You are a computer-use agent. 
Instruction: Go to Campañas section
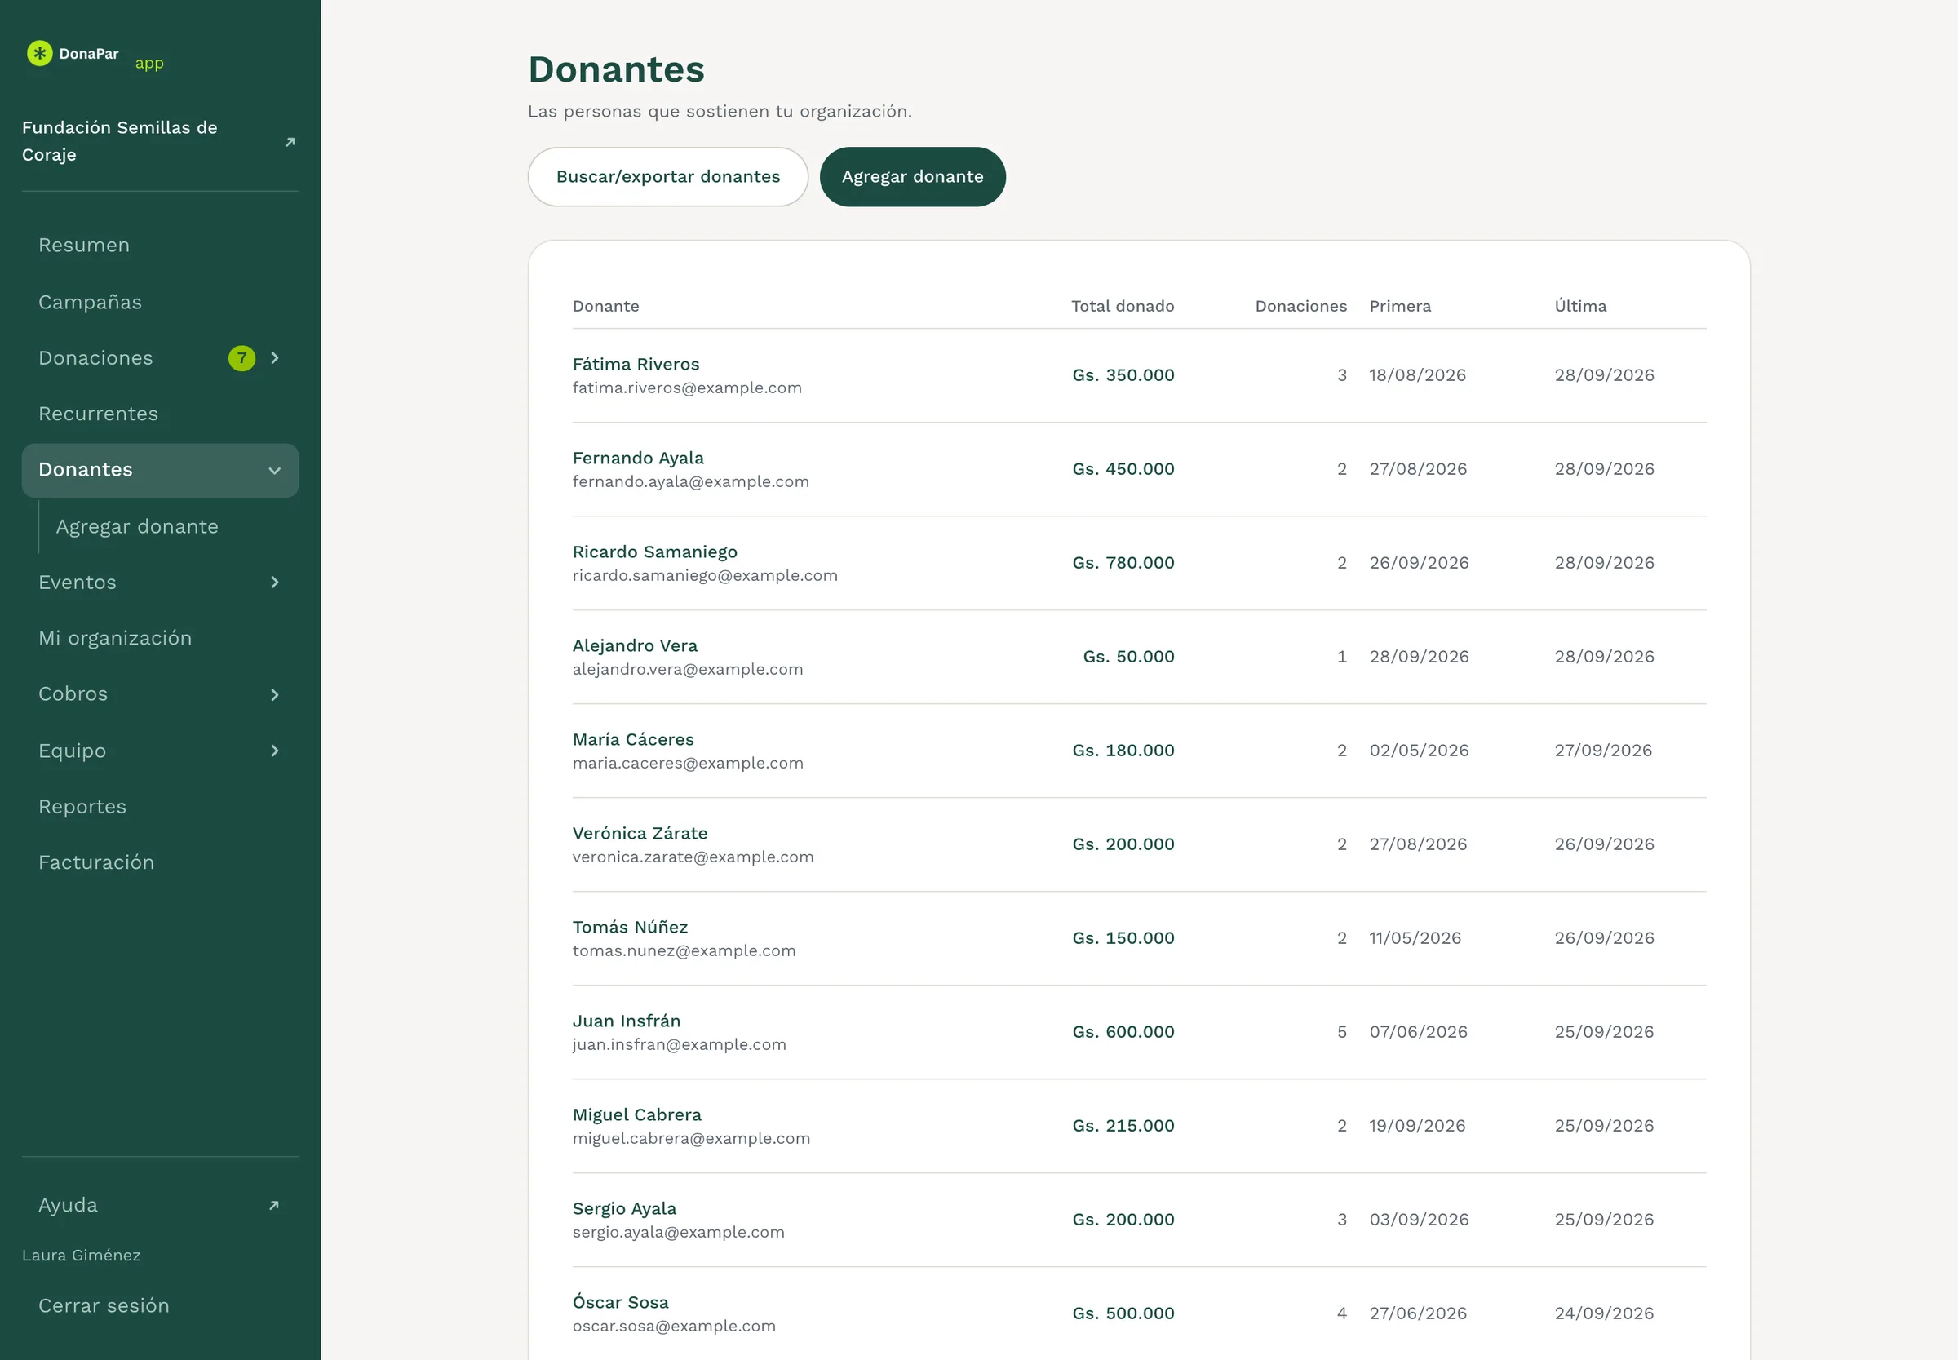coord(160,302)
